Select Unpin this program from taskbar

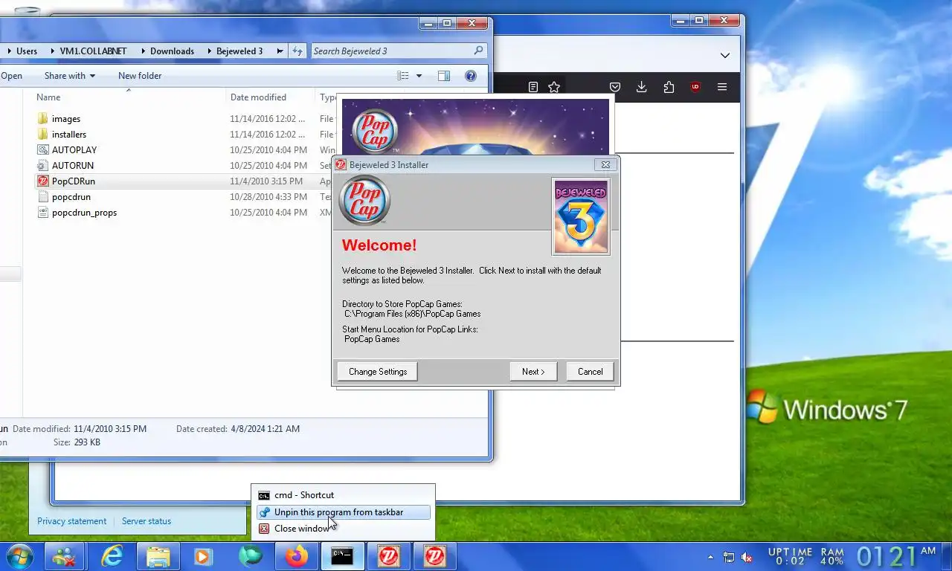coord(343,512)
